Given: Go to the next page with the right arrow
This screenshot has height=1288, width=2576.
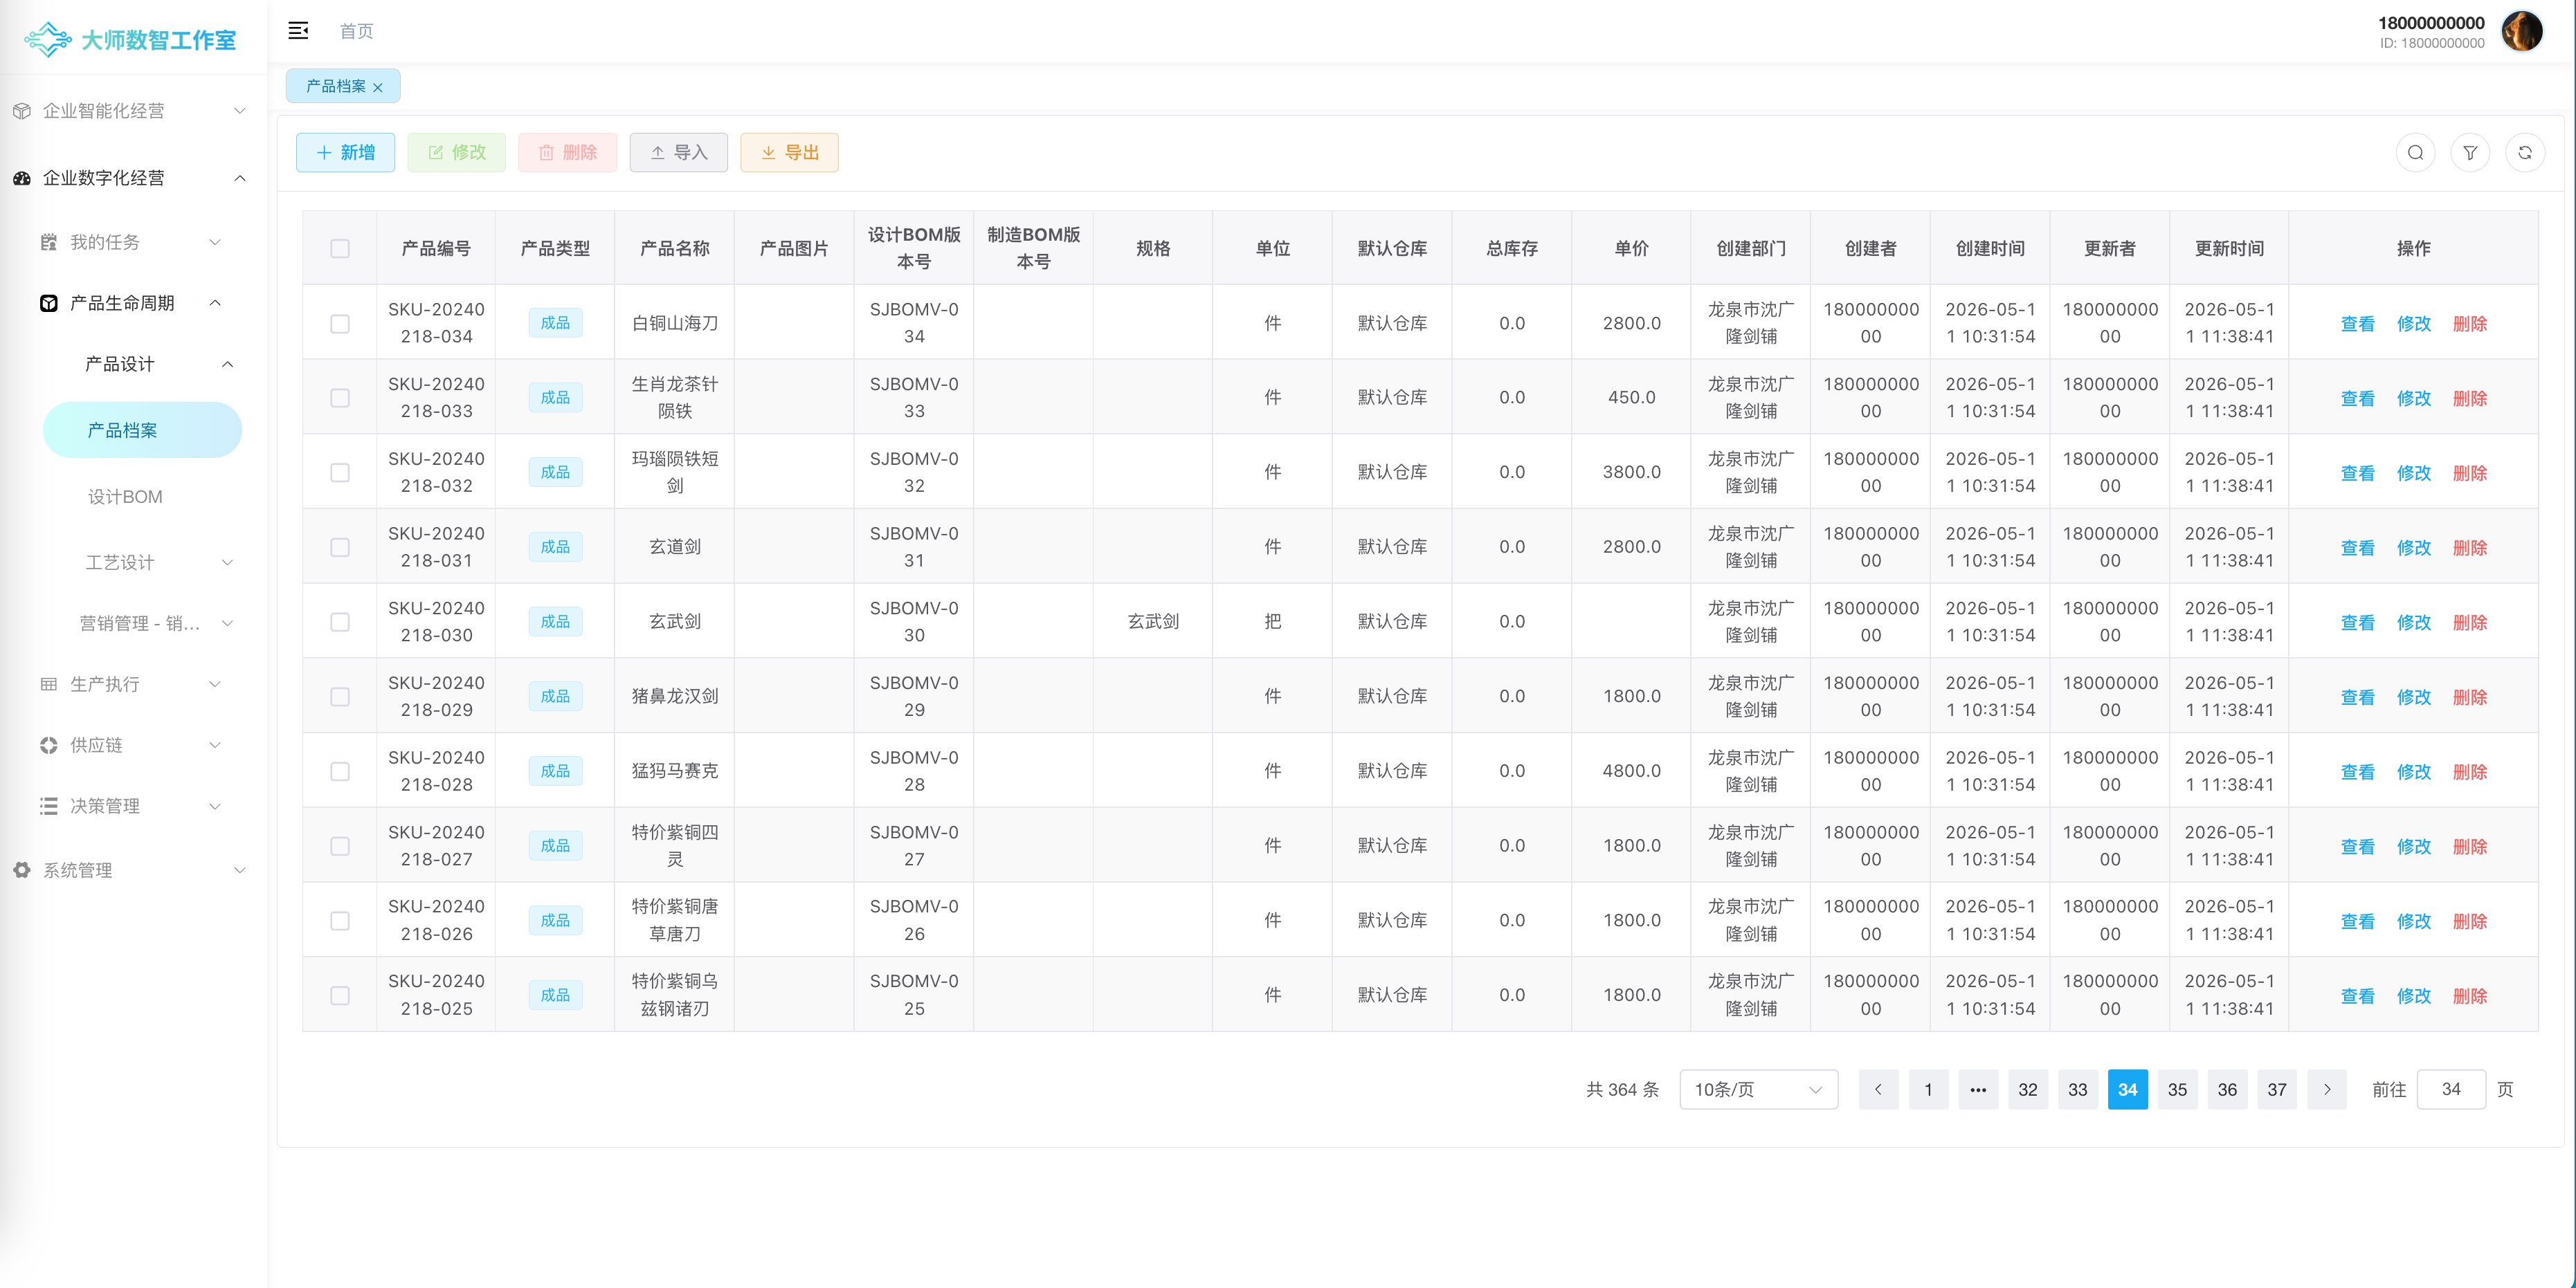Looking at the screenshot, I should pyautogui.click(x=2327, y=1089).
